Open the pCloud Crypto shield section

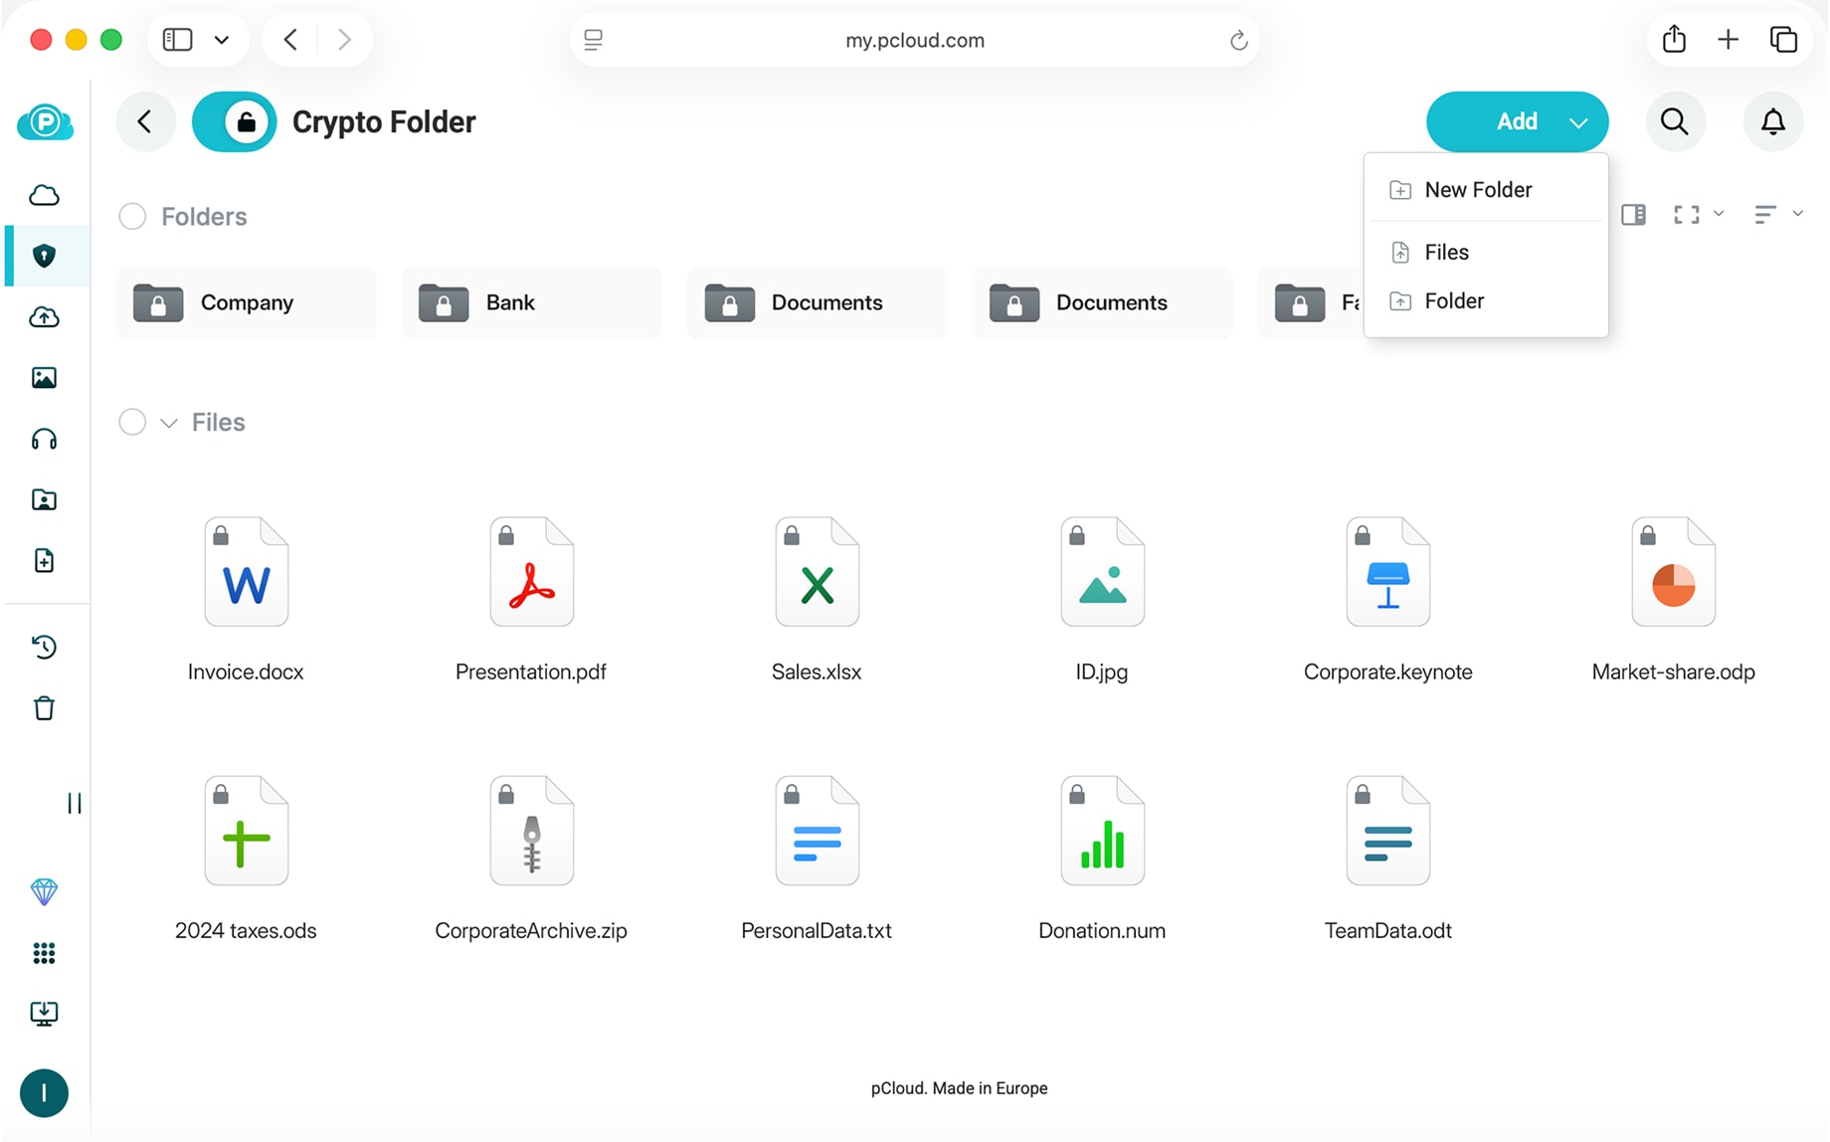point(44,256)
